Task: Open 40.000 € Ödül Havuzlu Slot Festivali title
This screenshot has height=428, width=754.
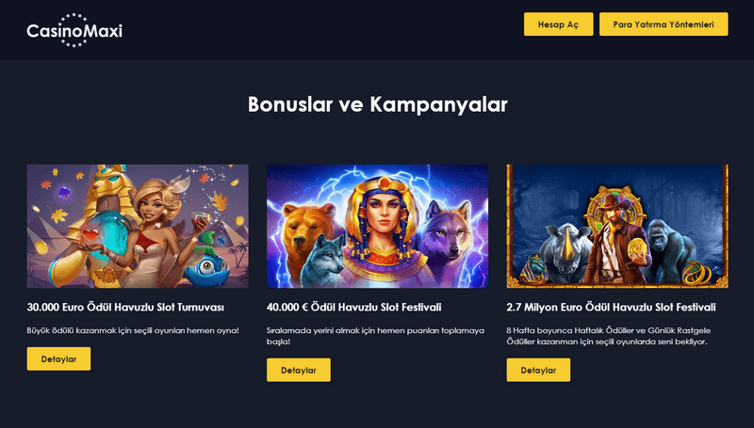Action: (x=354, y=307)
